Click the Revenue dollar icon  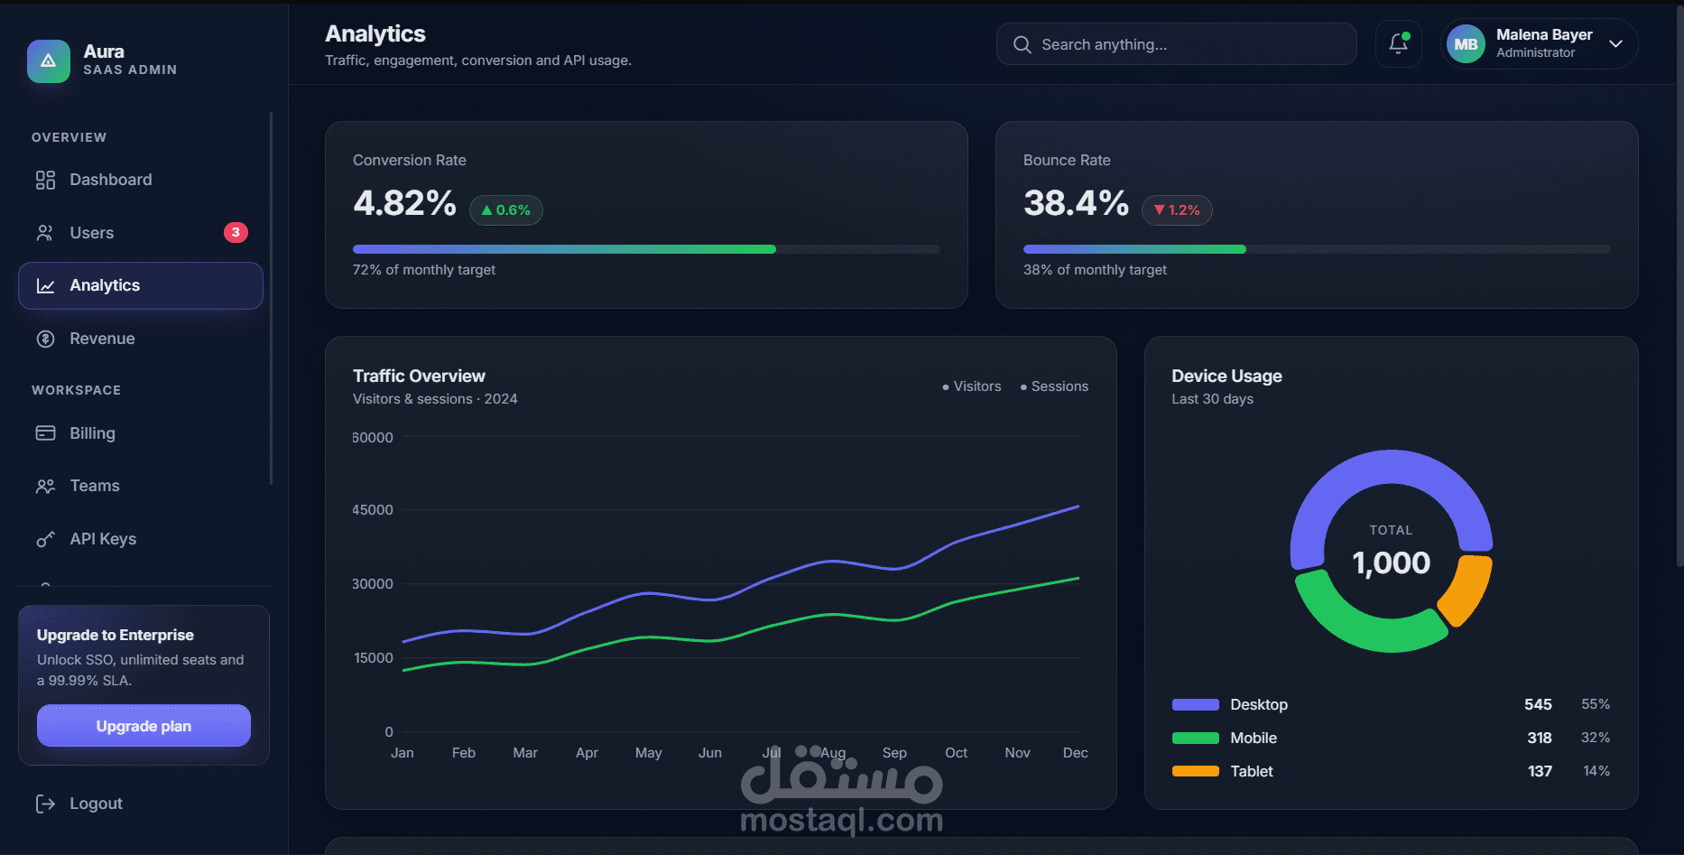coord(45,339)
